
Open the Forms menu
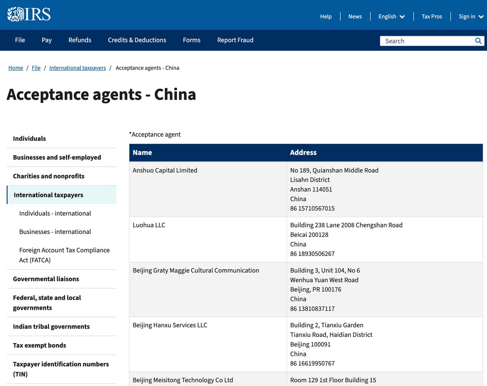click(192, 40)
